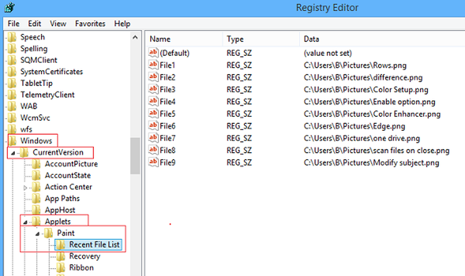Screen dimensions: 465x276
Task: Click the TelemetryClient folder icon
Action: [x=12, y=95]
